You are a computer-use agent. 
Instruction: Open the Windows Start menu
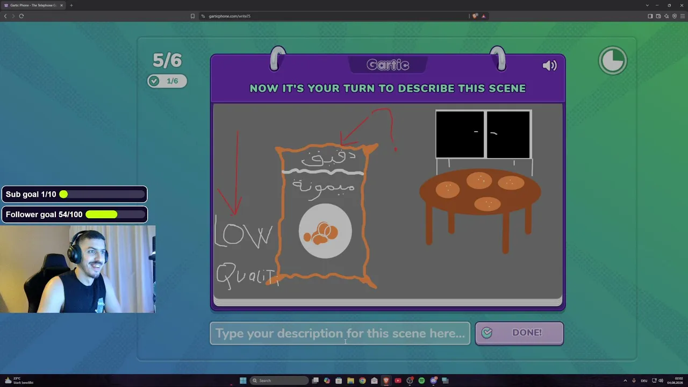(243, 381)
